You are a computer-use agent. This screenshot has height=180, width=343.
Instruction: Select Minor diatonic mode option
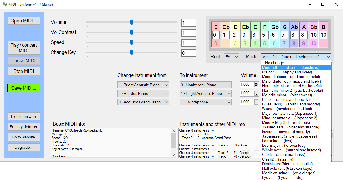click(296, 77)
